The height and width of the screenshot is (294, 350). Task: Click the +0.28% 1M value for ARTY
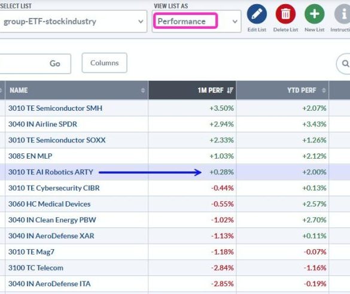coord(221,172)
